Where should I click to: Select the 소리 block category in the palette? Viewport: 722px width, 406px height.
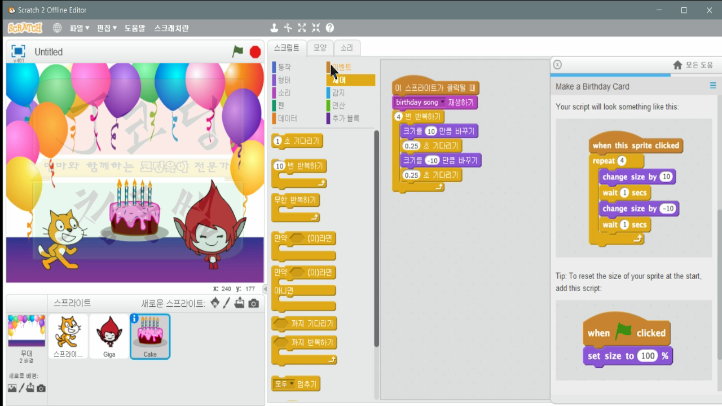(284, 92)
